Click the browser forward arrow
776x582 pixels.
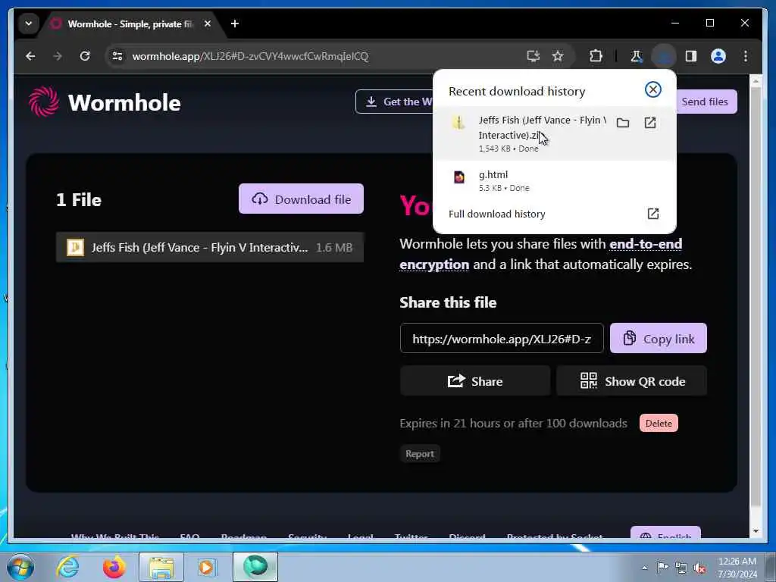tap(58, 56)
